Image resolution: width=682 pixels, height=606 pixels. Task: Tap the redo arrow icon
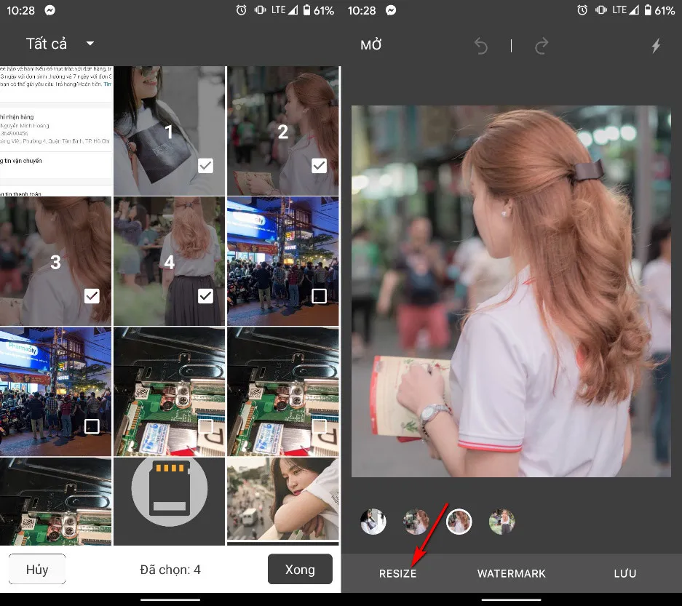tap(542, 45)
